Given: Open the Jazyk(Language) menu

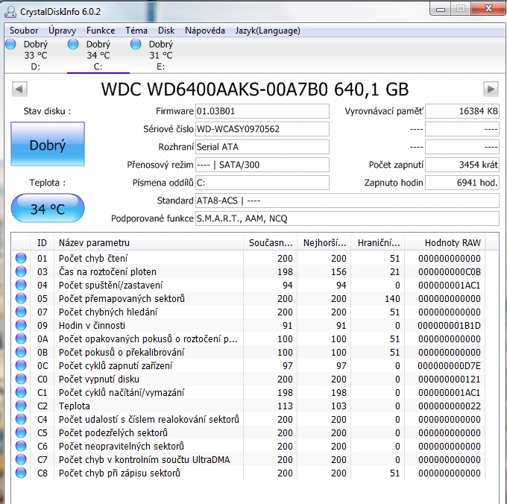Looking at the screenshot, I should [266, 31].
